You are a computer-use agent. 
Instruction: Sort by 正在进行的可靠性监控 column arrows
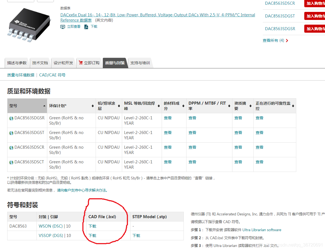293,106
